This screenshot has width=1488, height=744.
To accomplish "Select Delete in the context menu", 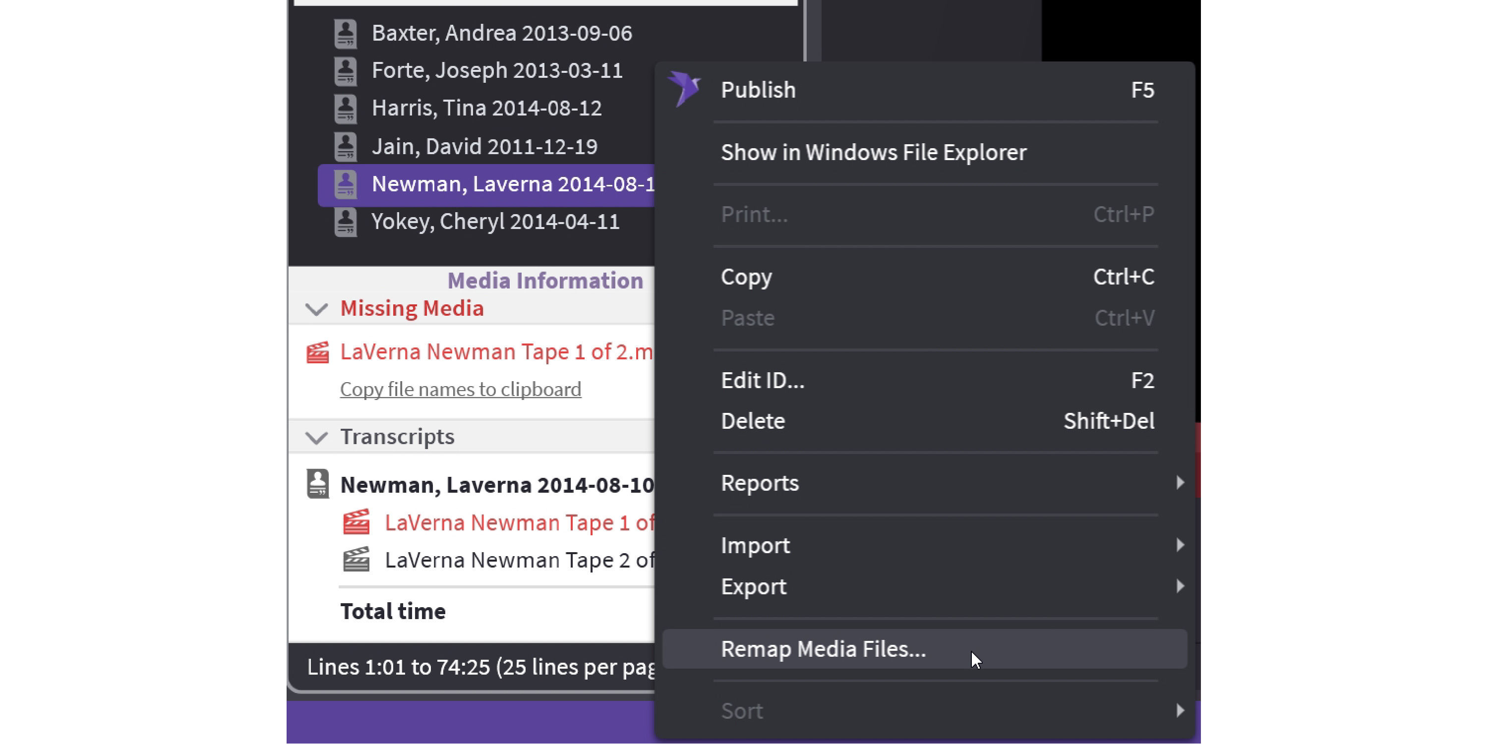I will [x=753, y=421].
